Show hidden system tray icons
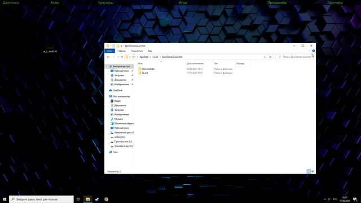The height and width of the screenshot is (203, 361). [x=325, y=199]
